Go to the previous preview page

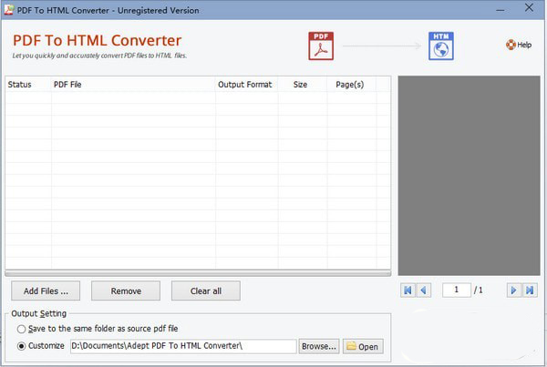click(x=424, y=291)
